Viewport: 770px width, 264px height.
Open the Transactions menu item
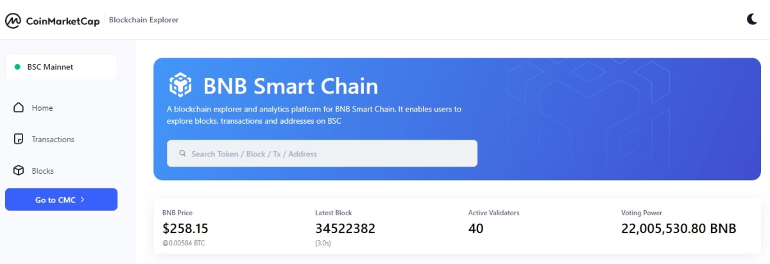click(53, 139)
